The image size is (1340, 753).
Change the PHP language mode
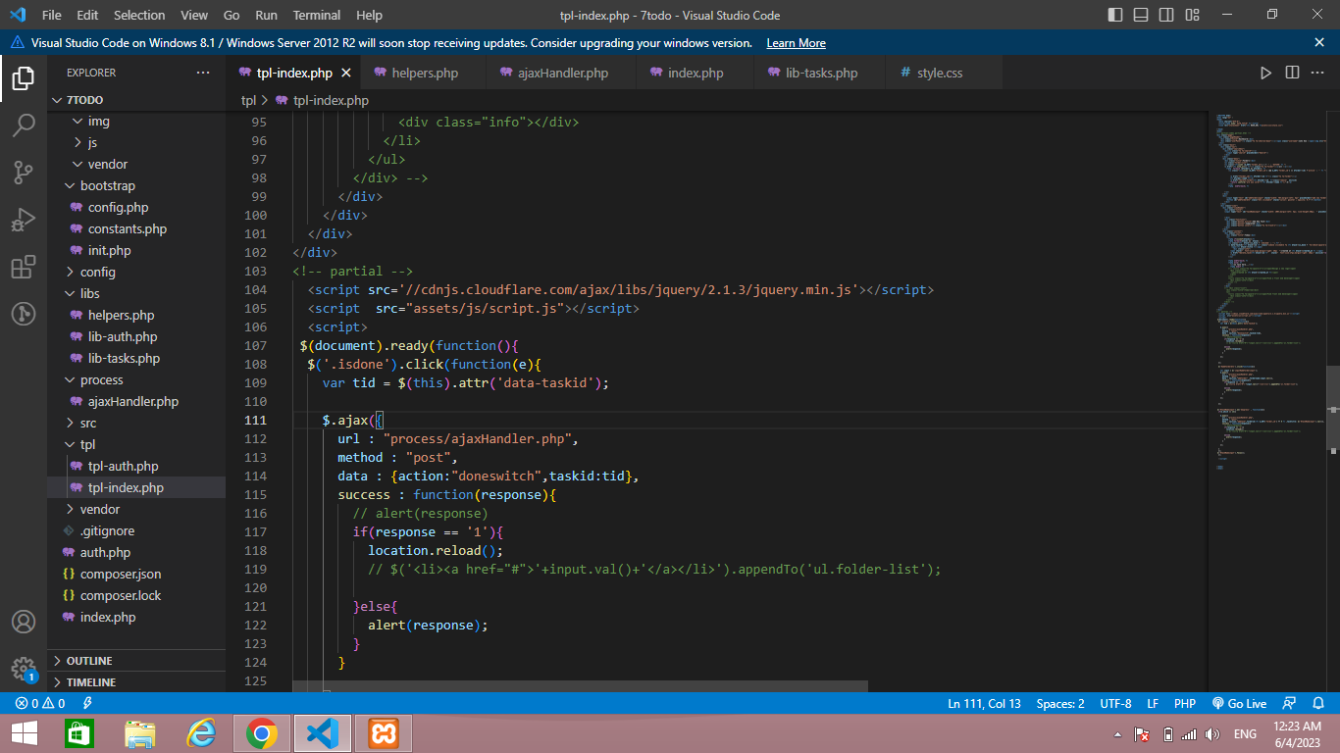tap(1185, 704)
